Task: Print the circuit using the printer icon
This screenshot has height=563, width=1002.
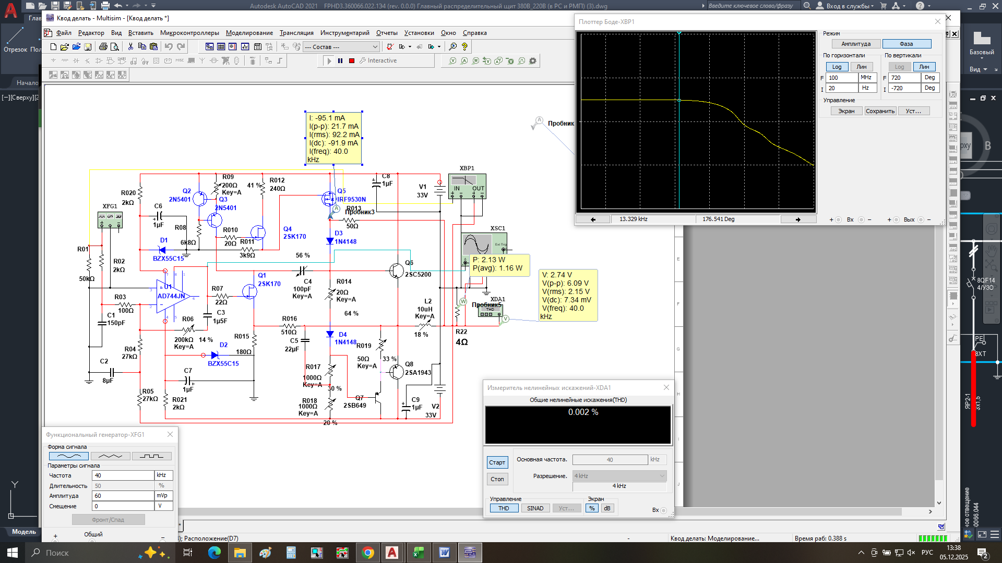Action: (103, 47)
